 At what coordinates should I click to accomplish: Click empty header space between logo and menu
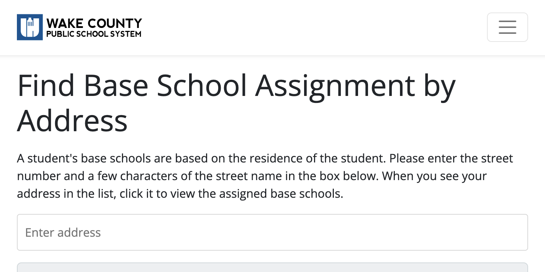tap(312, 27)
